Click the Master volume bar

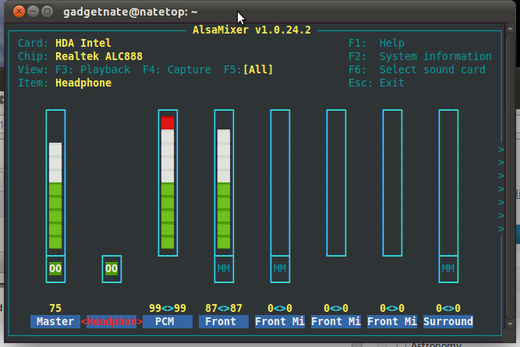55,182
